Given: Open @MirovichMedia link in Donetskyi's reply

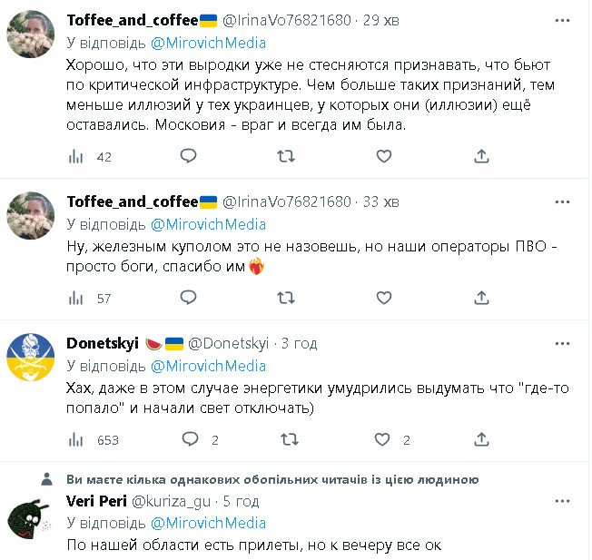Looking at the screenshot, I should coord(207,366).
